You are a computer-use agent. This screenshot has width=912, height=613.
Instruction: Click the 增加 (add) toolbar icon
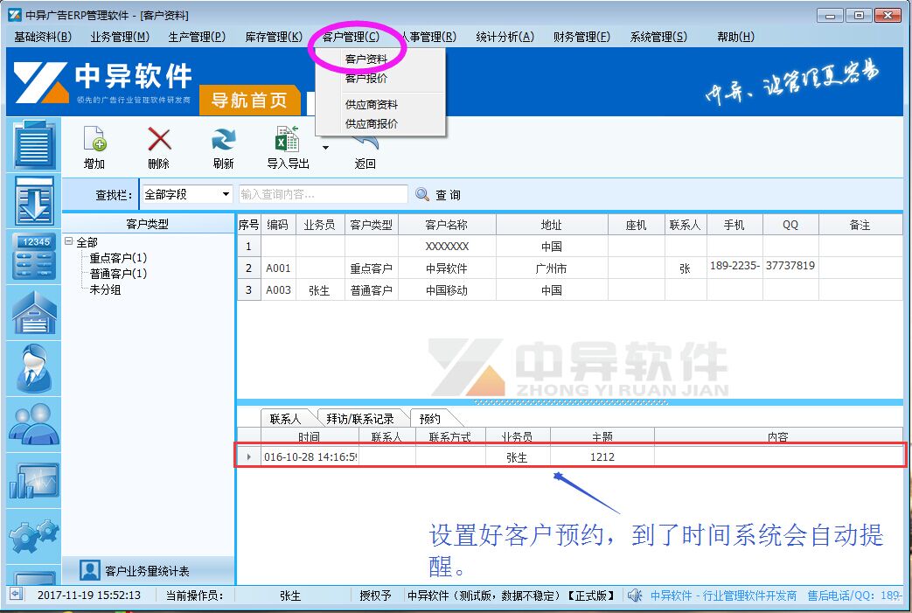[94, 140]
